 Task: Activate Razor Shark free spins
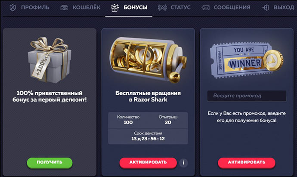148,163
